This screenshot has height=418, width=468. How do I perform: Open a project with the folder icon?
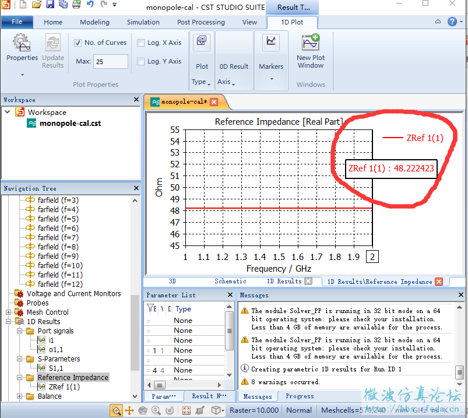[36, 4]
